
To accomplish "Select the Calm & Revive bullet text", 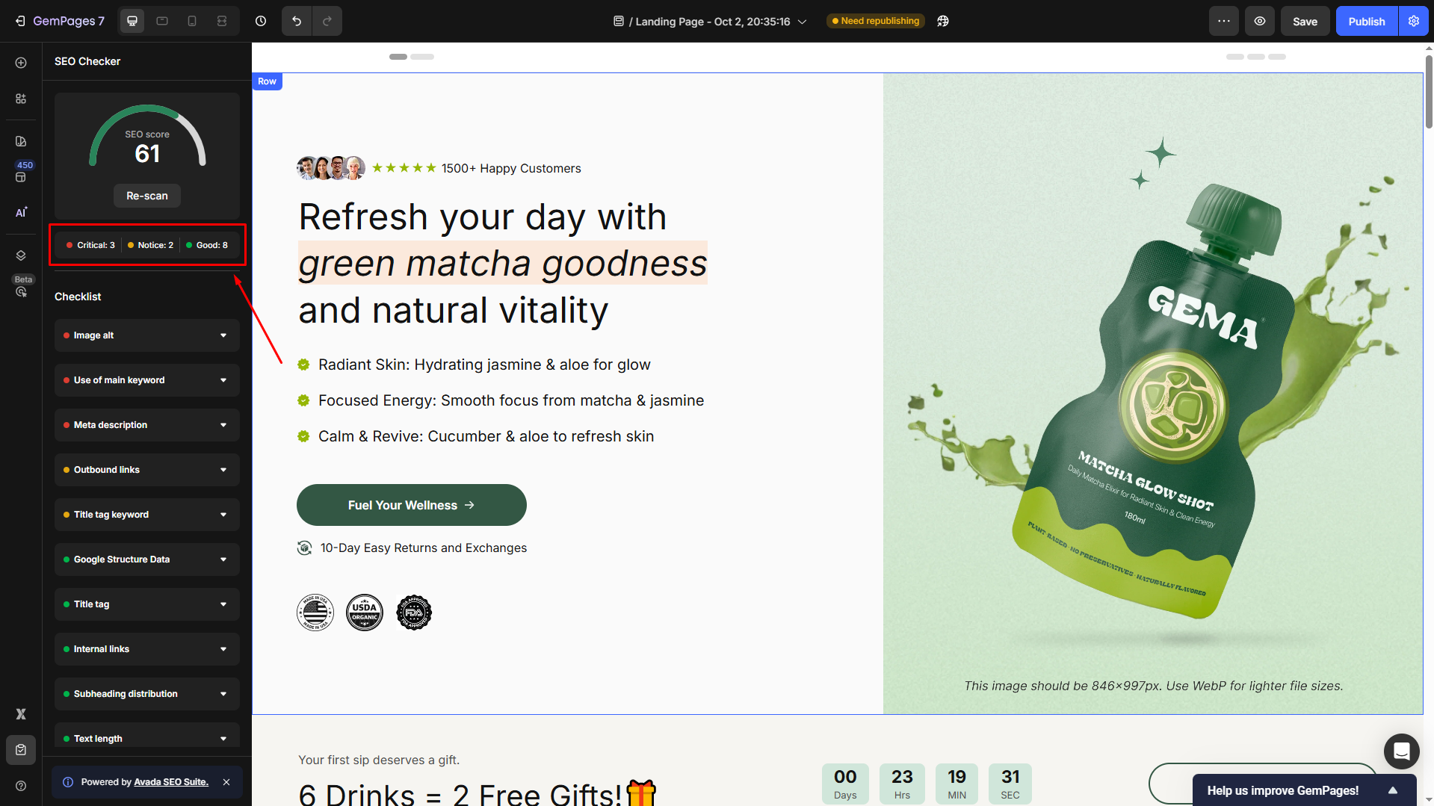I will tap(486, 436).
